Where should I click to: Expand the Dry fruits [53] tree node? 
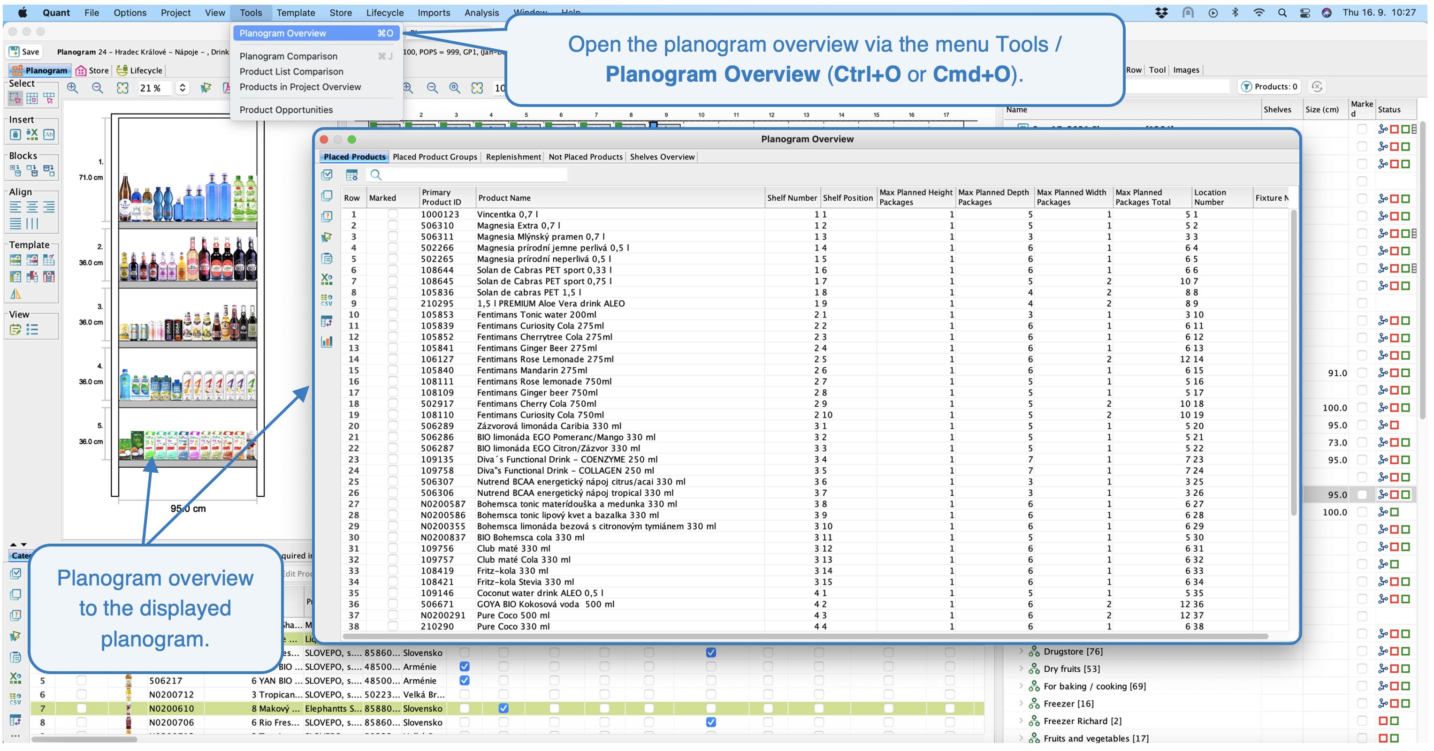click(1021, 668)
